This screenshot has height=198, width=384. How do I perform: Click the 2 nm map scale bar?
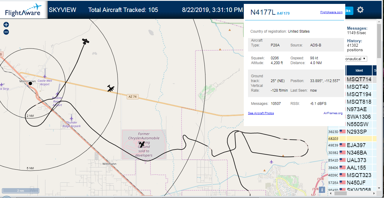(x=20, y=191)
